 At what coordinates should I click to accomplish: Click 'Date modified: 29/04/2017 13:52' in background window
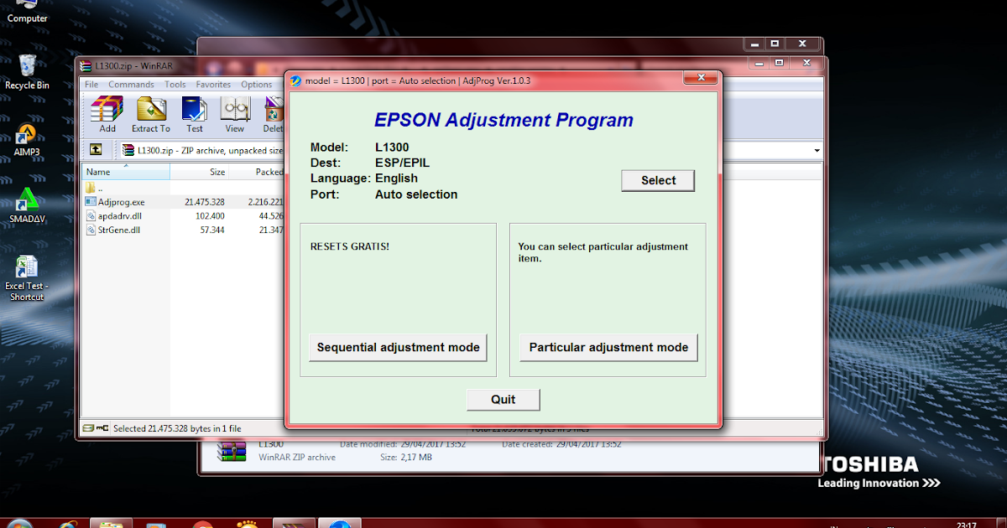tap(403, 444)
